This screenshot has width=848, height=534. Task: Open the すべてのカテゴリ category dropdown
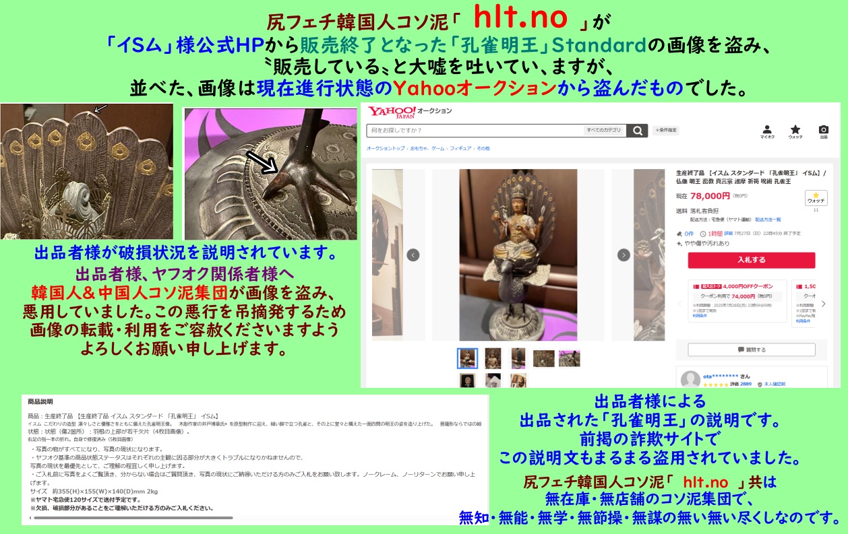[x=603, y=131]
